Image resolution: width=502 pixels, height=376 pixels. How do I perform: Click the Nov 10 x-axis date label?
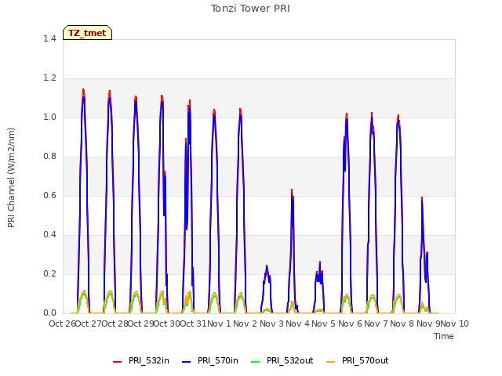455,324
